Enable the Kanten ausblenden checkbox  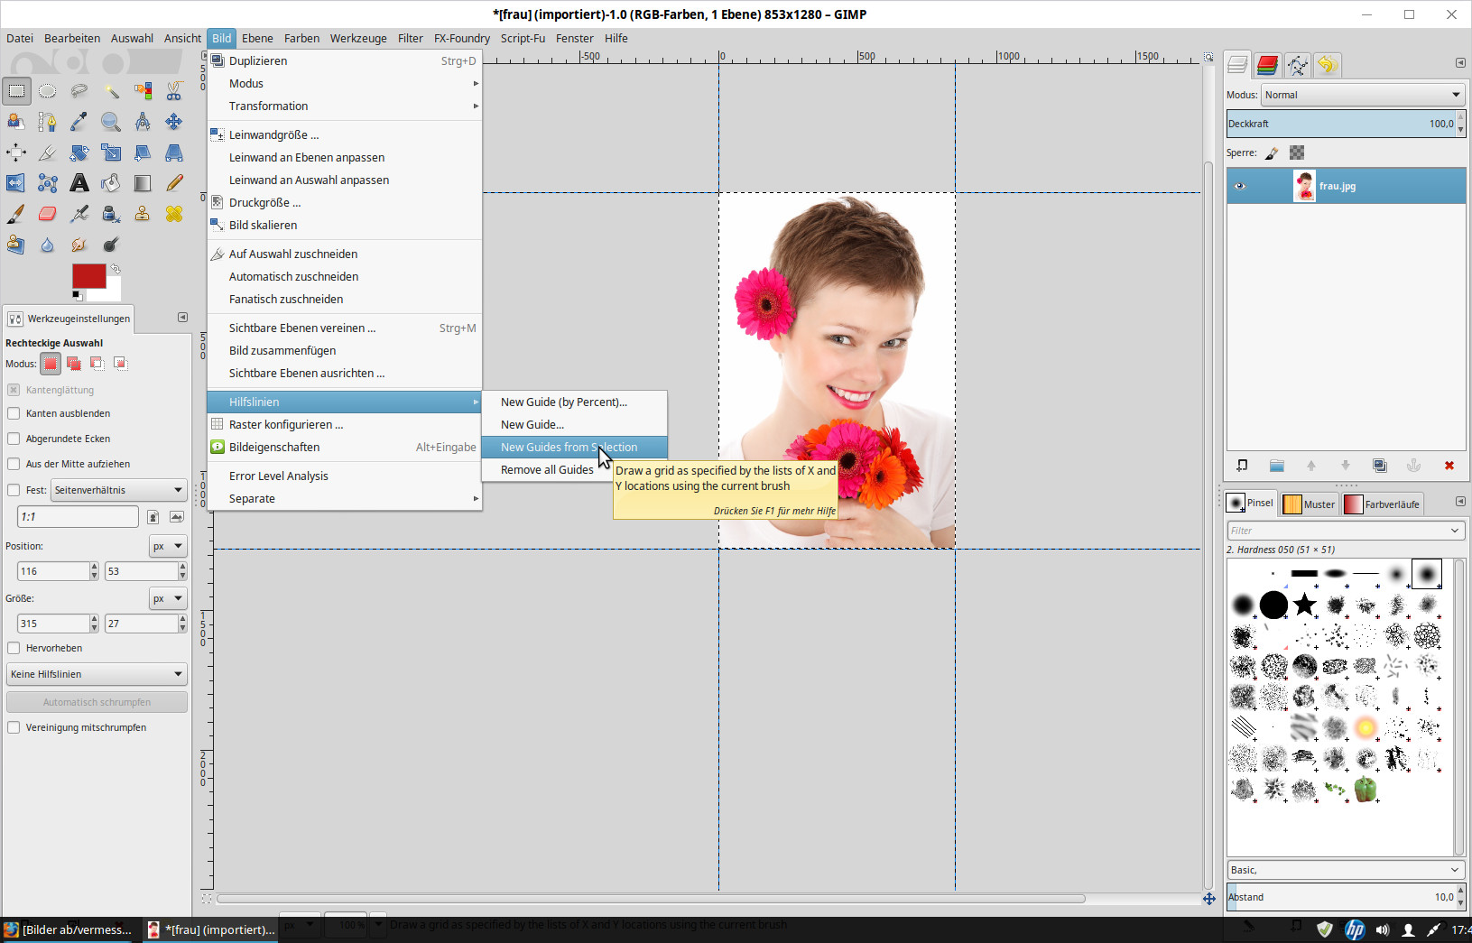click(x=14, y=413)
